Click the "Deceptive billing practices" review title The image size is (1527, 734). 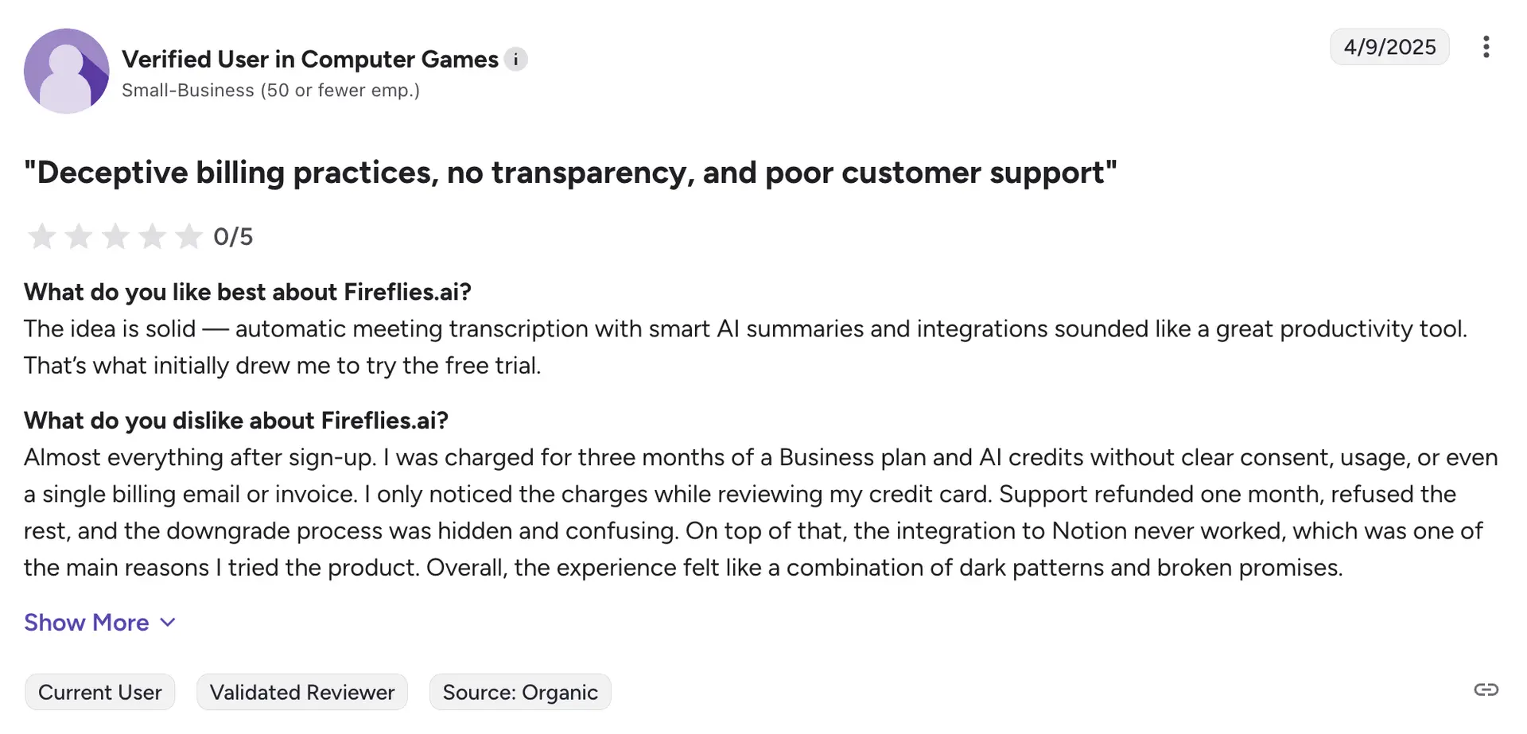[570, 173]
